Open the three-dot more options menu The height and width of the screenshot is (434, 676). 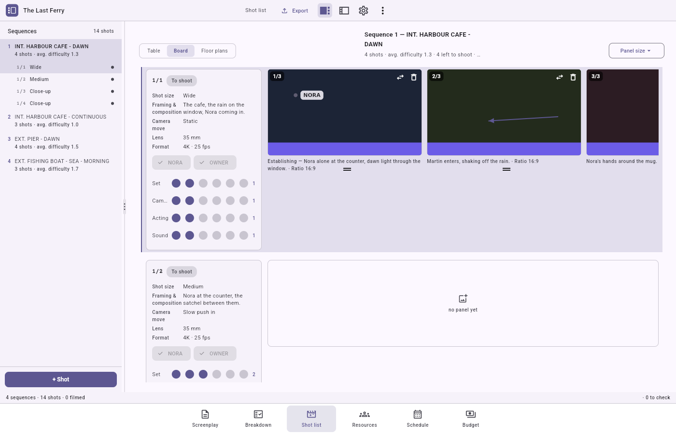(383, 11)
